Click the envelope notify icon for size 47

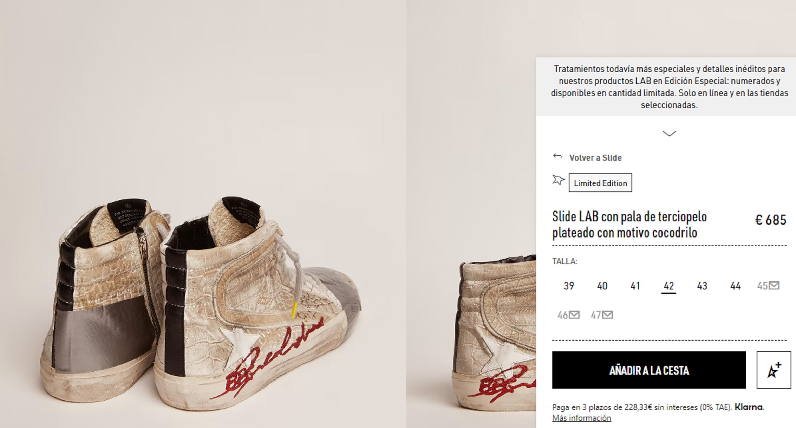607,315
